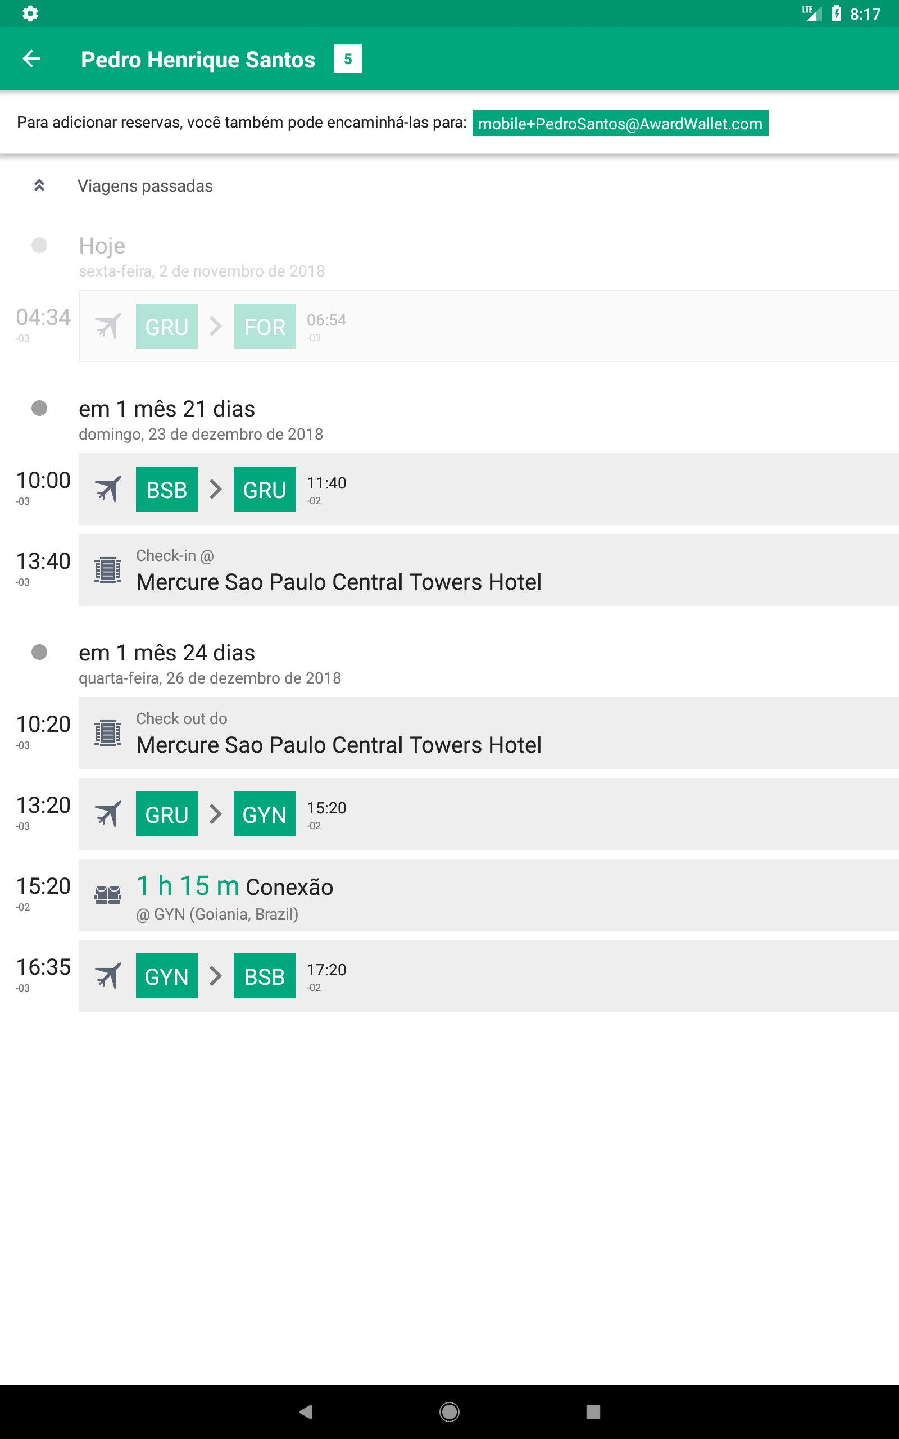The height and width of the screenshot is (1439, 899).
Task: Tap the seats icon for GYN connection
Action: click(x=108, y=894)
